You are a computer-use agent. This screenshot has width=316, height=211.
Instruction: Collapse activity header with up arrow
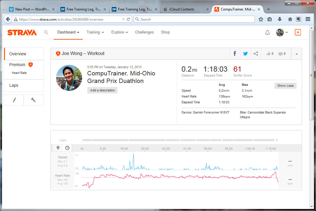pos(297,54)
